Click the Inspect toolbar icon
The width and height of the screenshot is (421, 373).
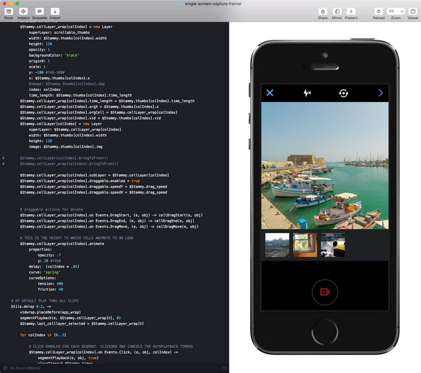click(23, 11)
